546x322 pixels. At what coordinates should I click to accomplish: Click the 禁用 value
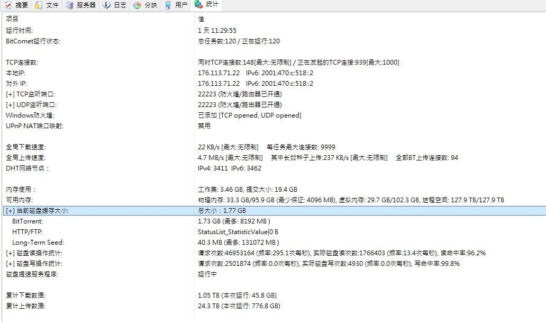204,126
